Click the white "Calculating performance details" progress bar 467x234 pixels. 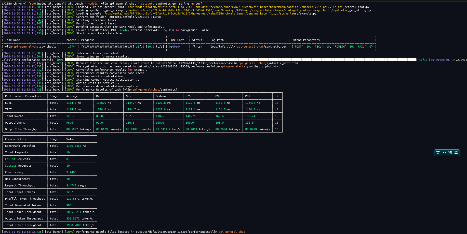[240, 60]
